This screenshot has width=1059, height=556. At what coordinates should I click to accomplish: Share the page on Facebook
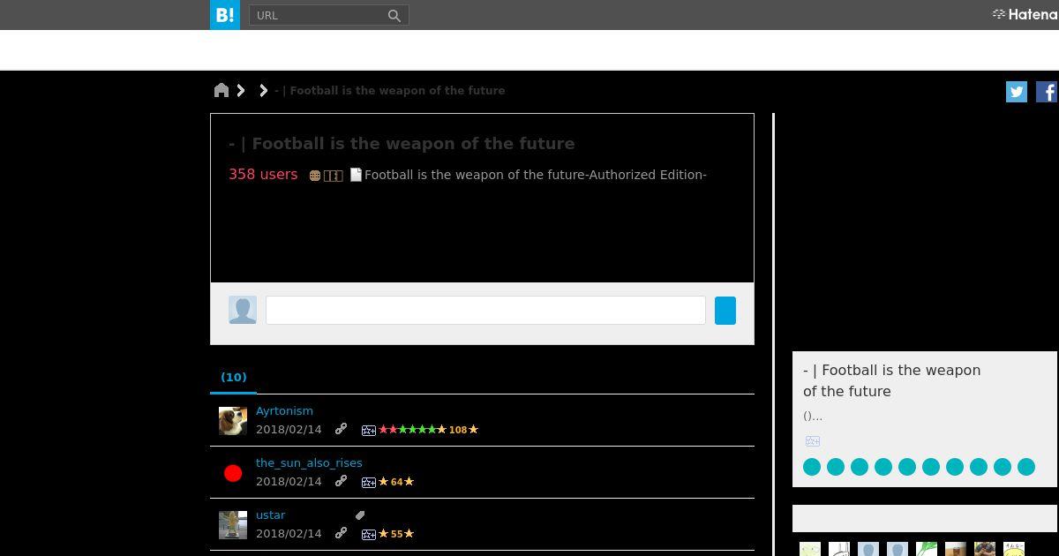coord(1047,92)
